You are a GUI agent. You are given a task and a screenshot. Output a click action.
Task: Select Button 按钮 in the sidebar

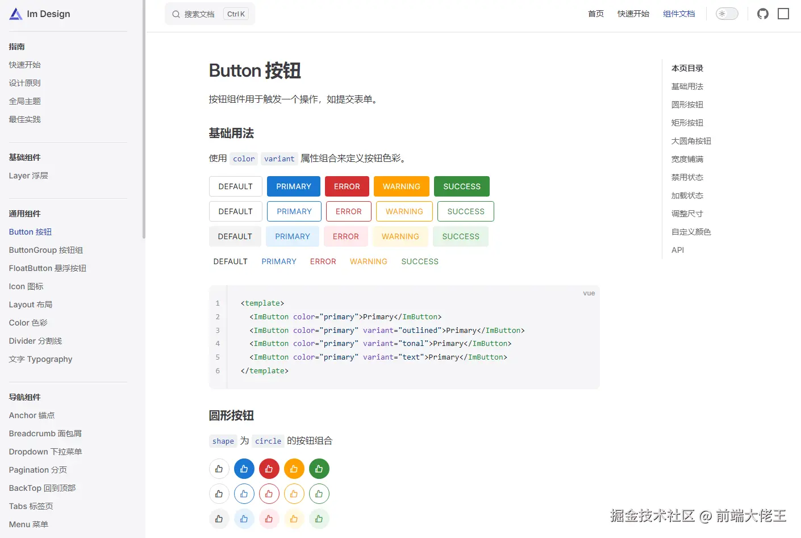(x=30, y=232)
